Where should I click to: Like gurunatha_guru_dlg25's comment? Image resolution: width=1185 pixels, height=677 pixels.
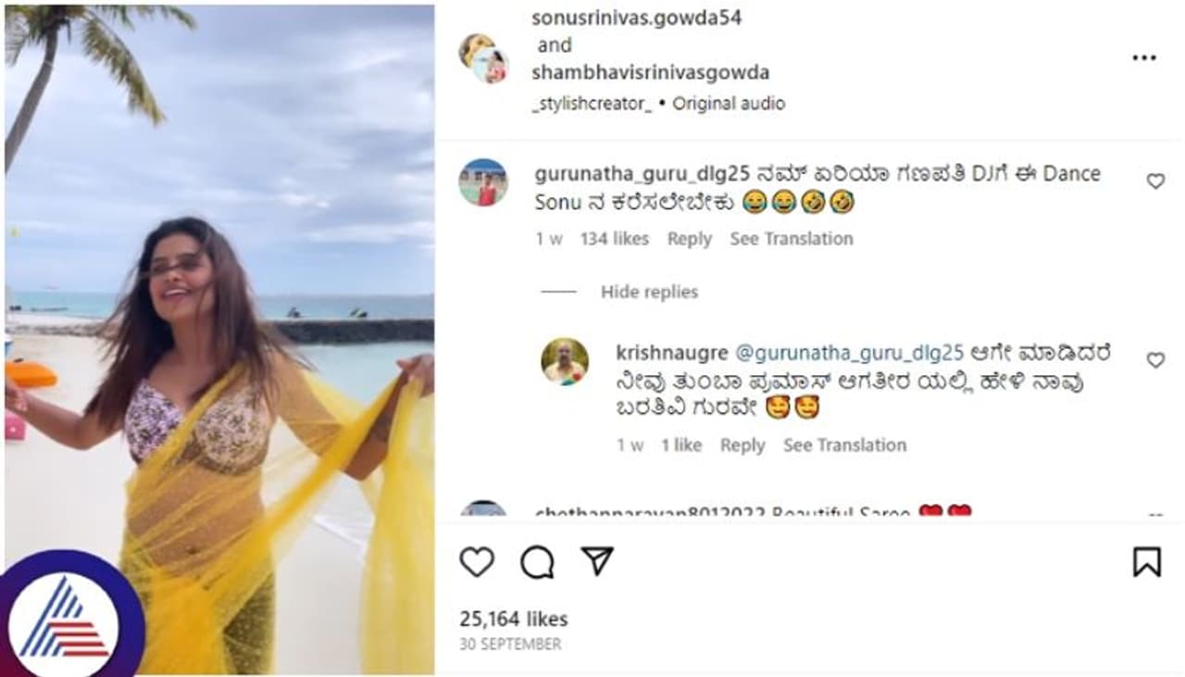point(1155,182)
